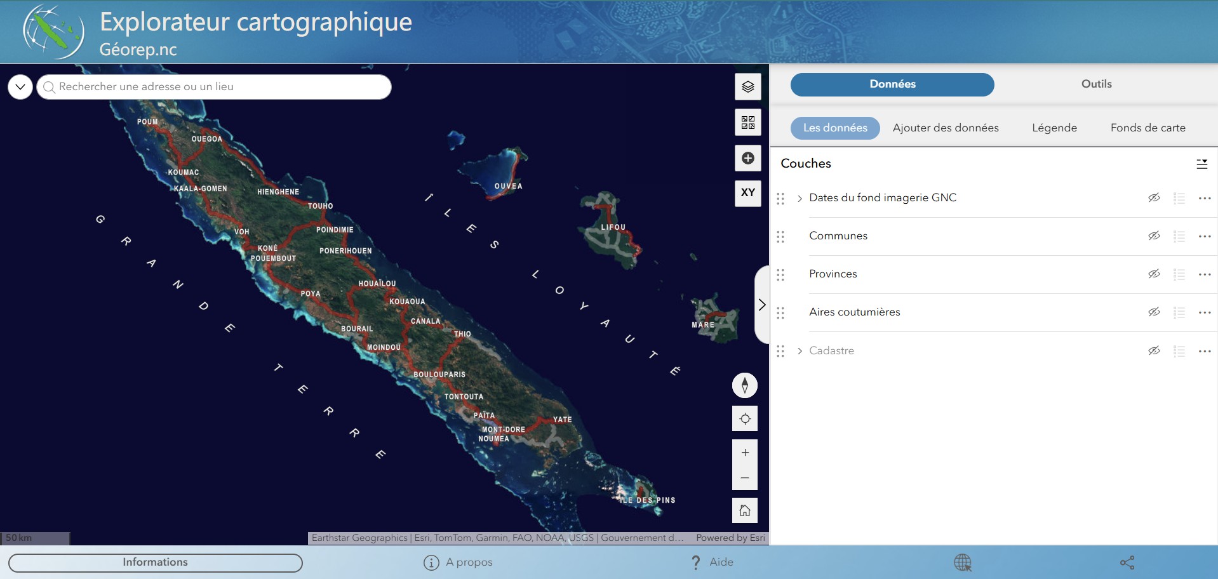
Task: Open more options for Provinces layer
Action: click(x=1205, y=274)
